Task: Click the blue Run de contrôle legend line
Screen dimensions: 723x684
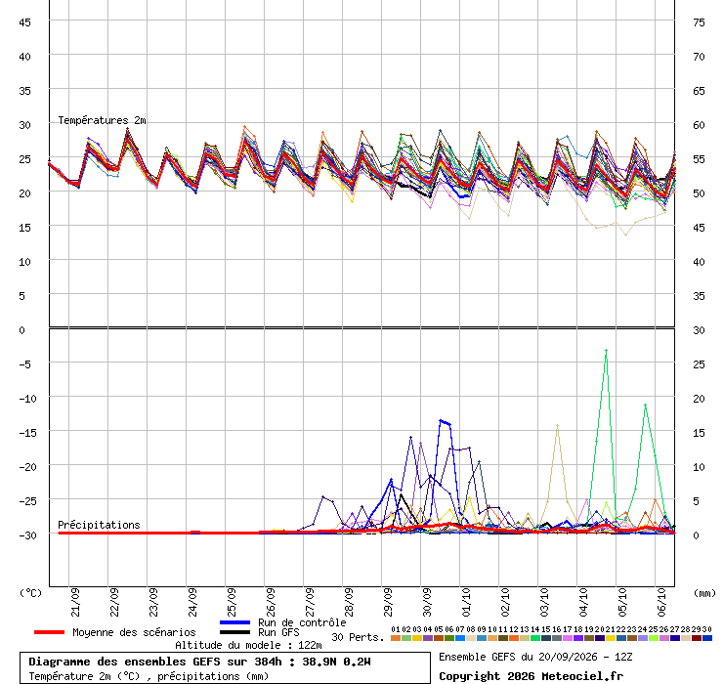Action: tap(235, 622)
